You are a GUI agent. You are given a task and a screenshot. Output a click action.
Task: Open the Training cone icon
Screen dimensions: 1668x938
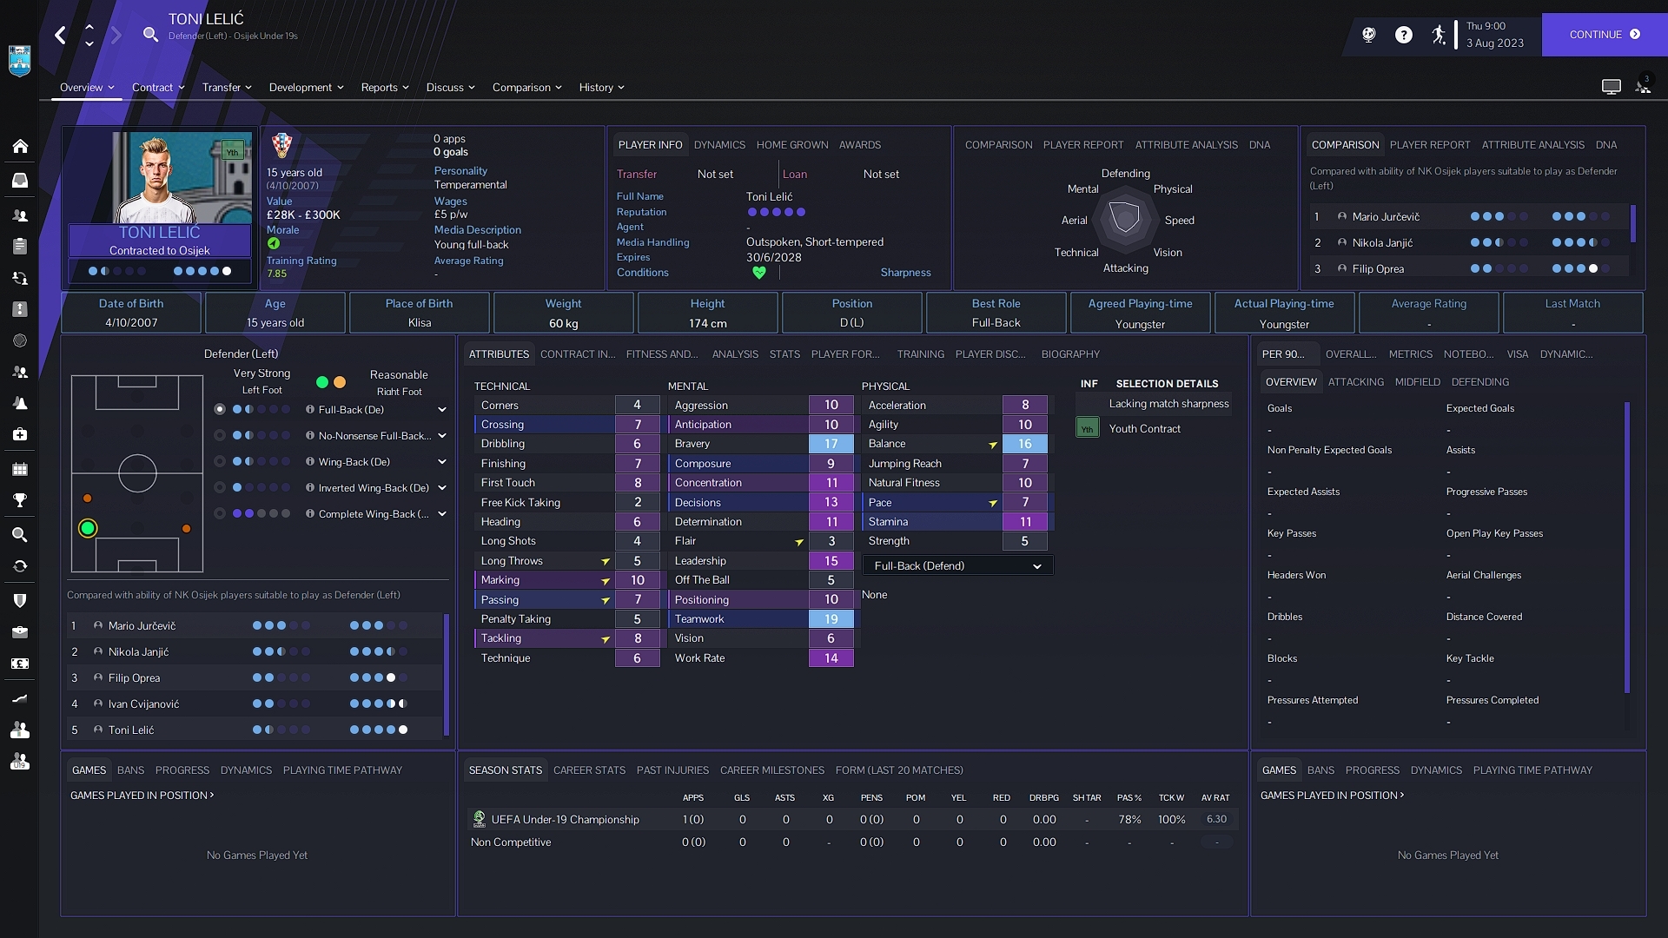pos(19,403)
